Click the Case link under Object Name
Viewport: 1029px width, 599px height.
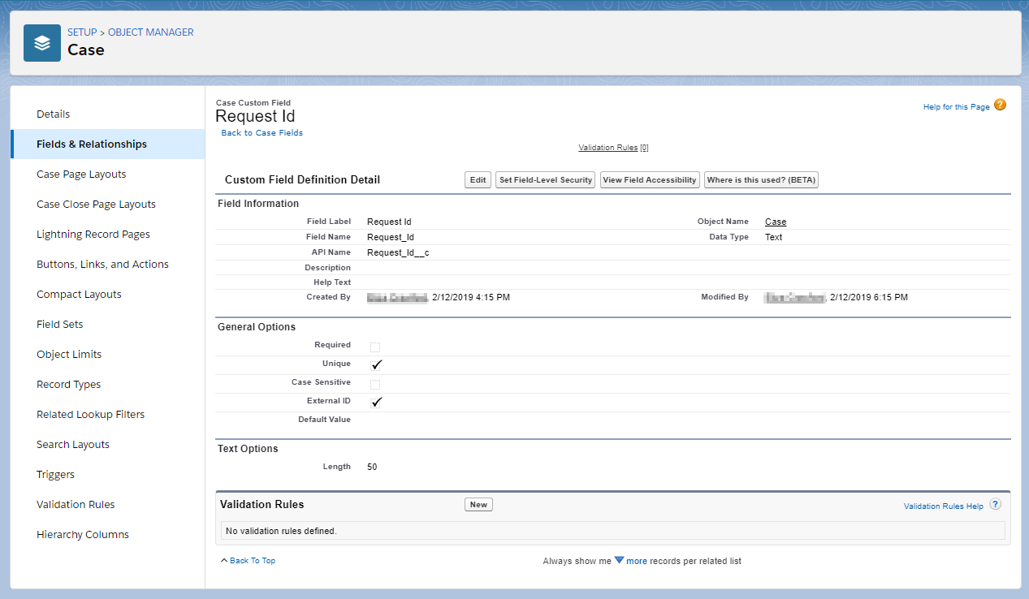775,221
